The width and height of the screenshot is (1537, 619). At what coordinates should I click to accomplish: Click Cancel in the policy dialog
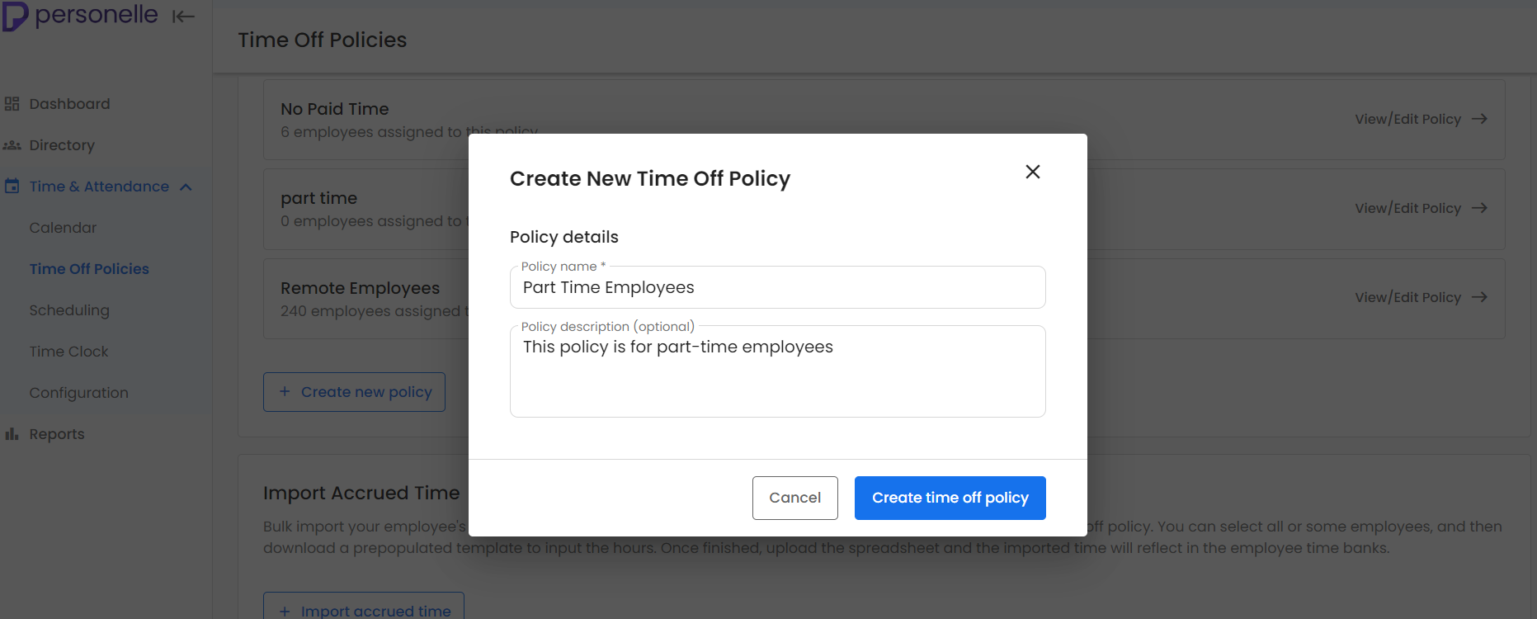pyautogui.click(x=794, y=498)
